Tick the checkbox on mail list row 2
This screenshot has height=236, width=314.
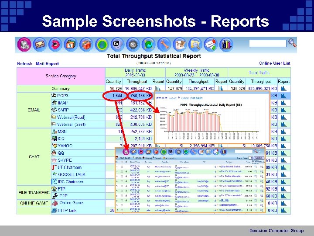(x=122, y=172)
